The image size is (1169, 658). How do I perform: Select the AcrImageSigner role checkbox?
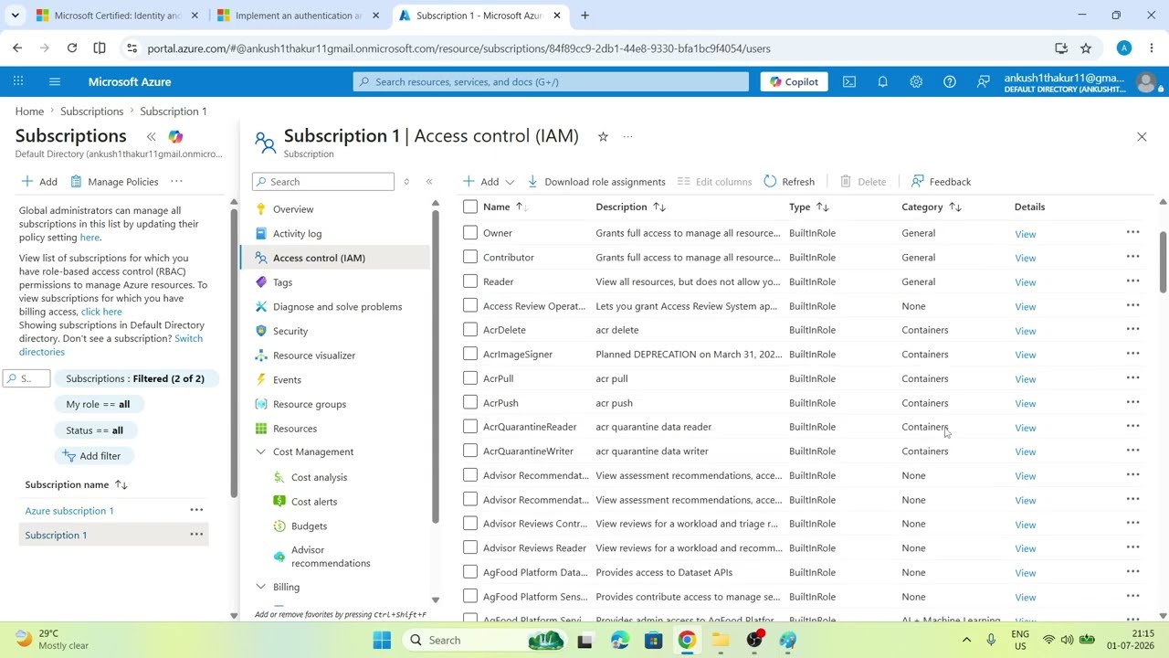(x=470, y=354)
